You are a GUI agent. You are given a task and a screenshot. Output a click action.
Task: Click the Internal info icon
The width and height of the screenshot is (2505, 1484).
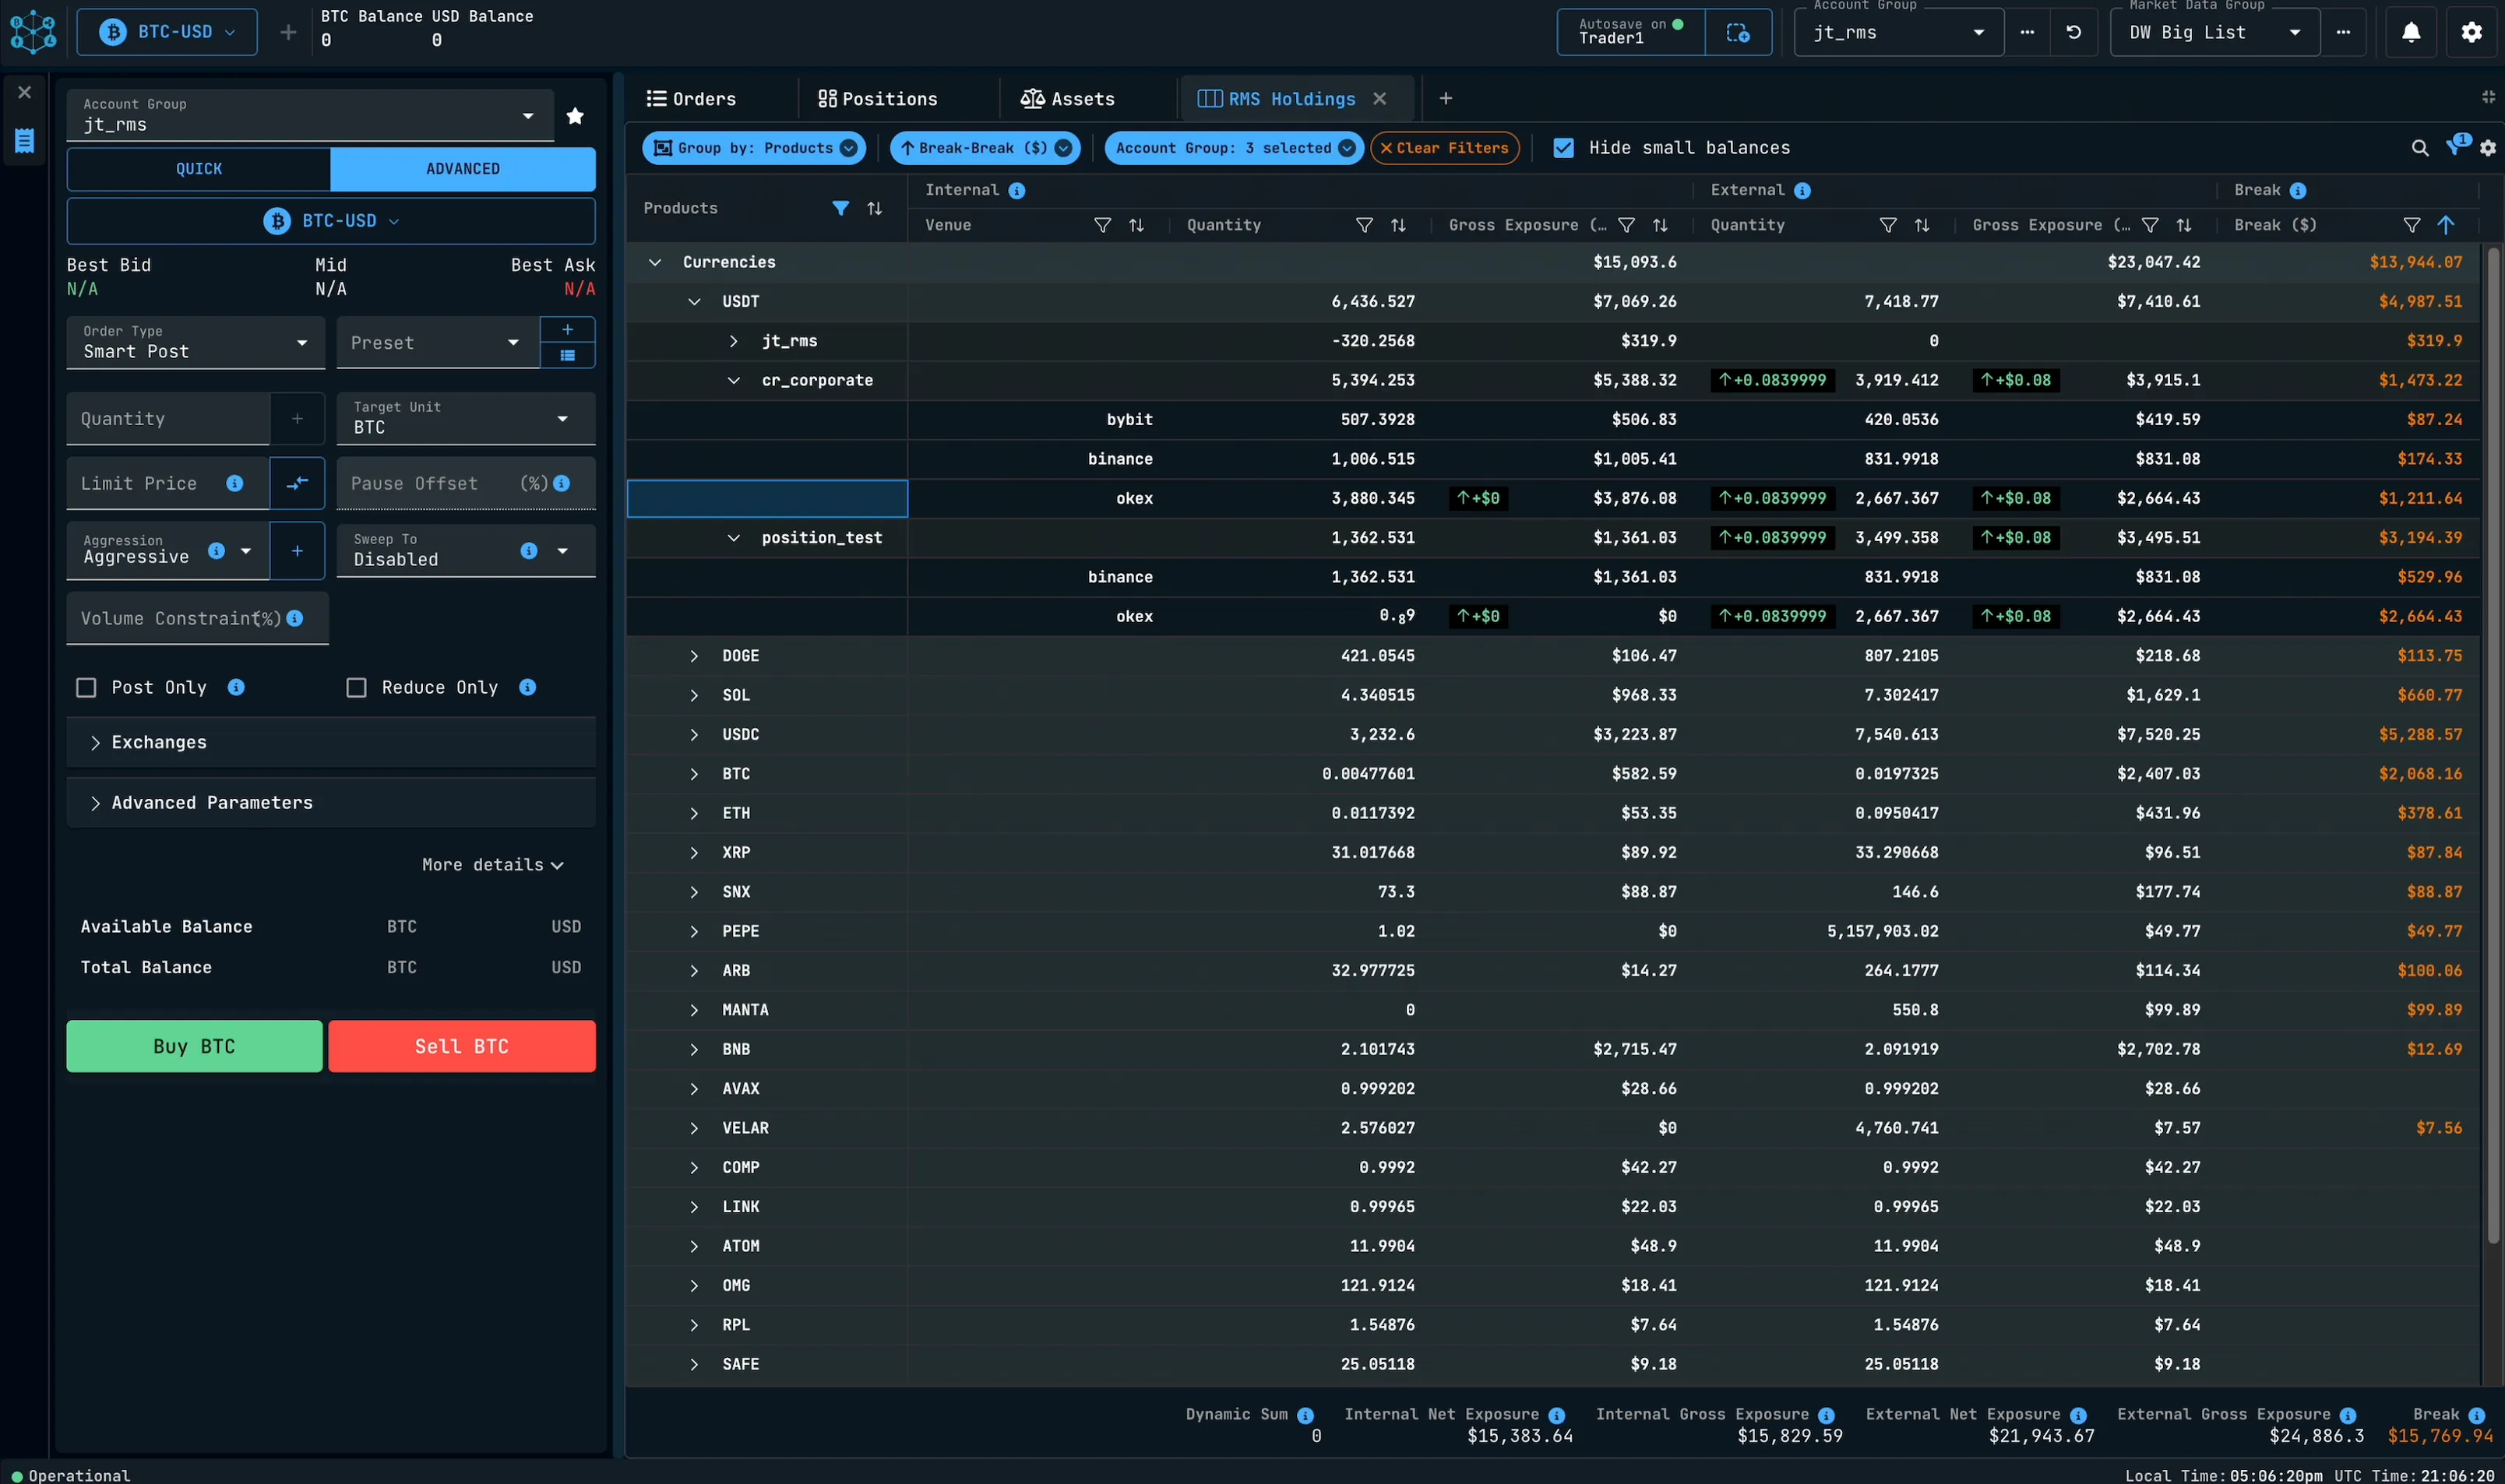click(x=1016, y=190)
